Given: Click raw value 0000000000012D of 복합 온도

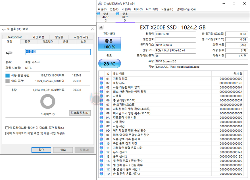Looking at the screenshot, I should pos(231,83).
